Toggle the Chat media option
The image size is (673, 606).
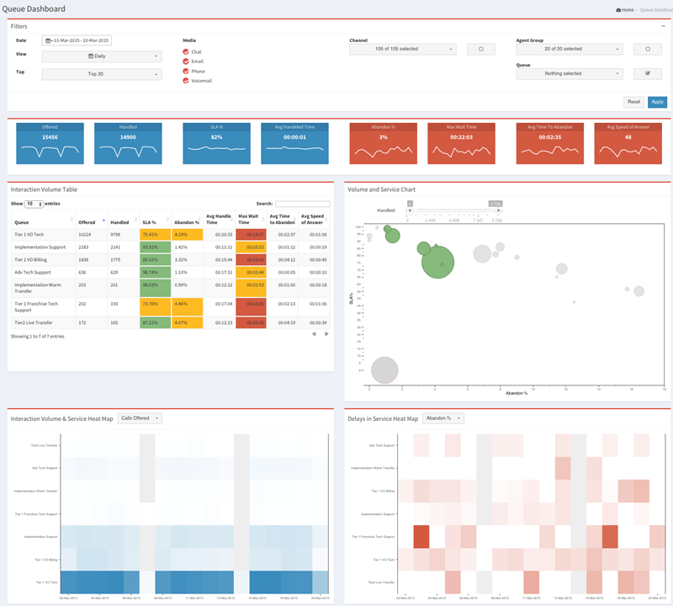(185, 52)
